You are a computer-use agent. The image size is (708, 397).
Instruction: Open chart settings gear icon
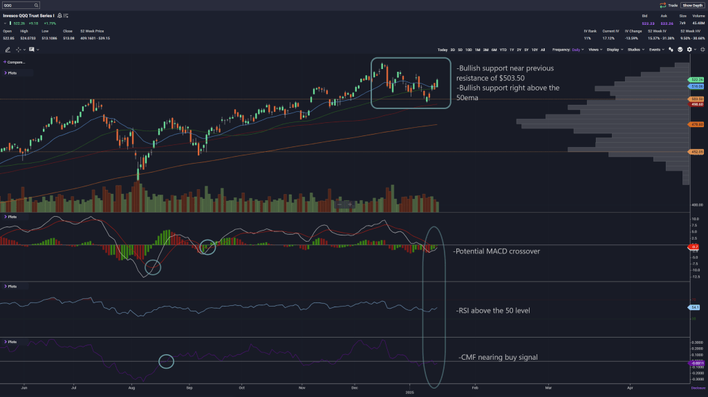[x=689, y=50]
